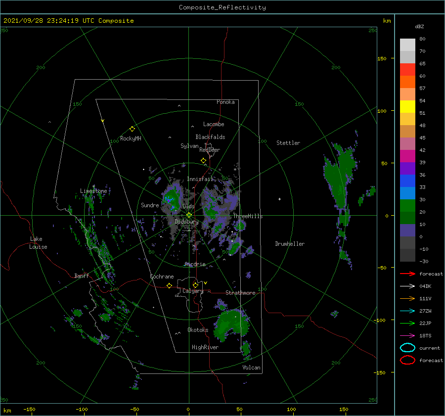Click the Sundre label
445x416 pixels.
click(x=150, y=205)
